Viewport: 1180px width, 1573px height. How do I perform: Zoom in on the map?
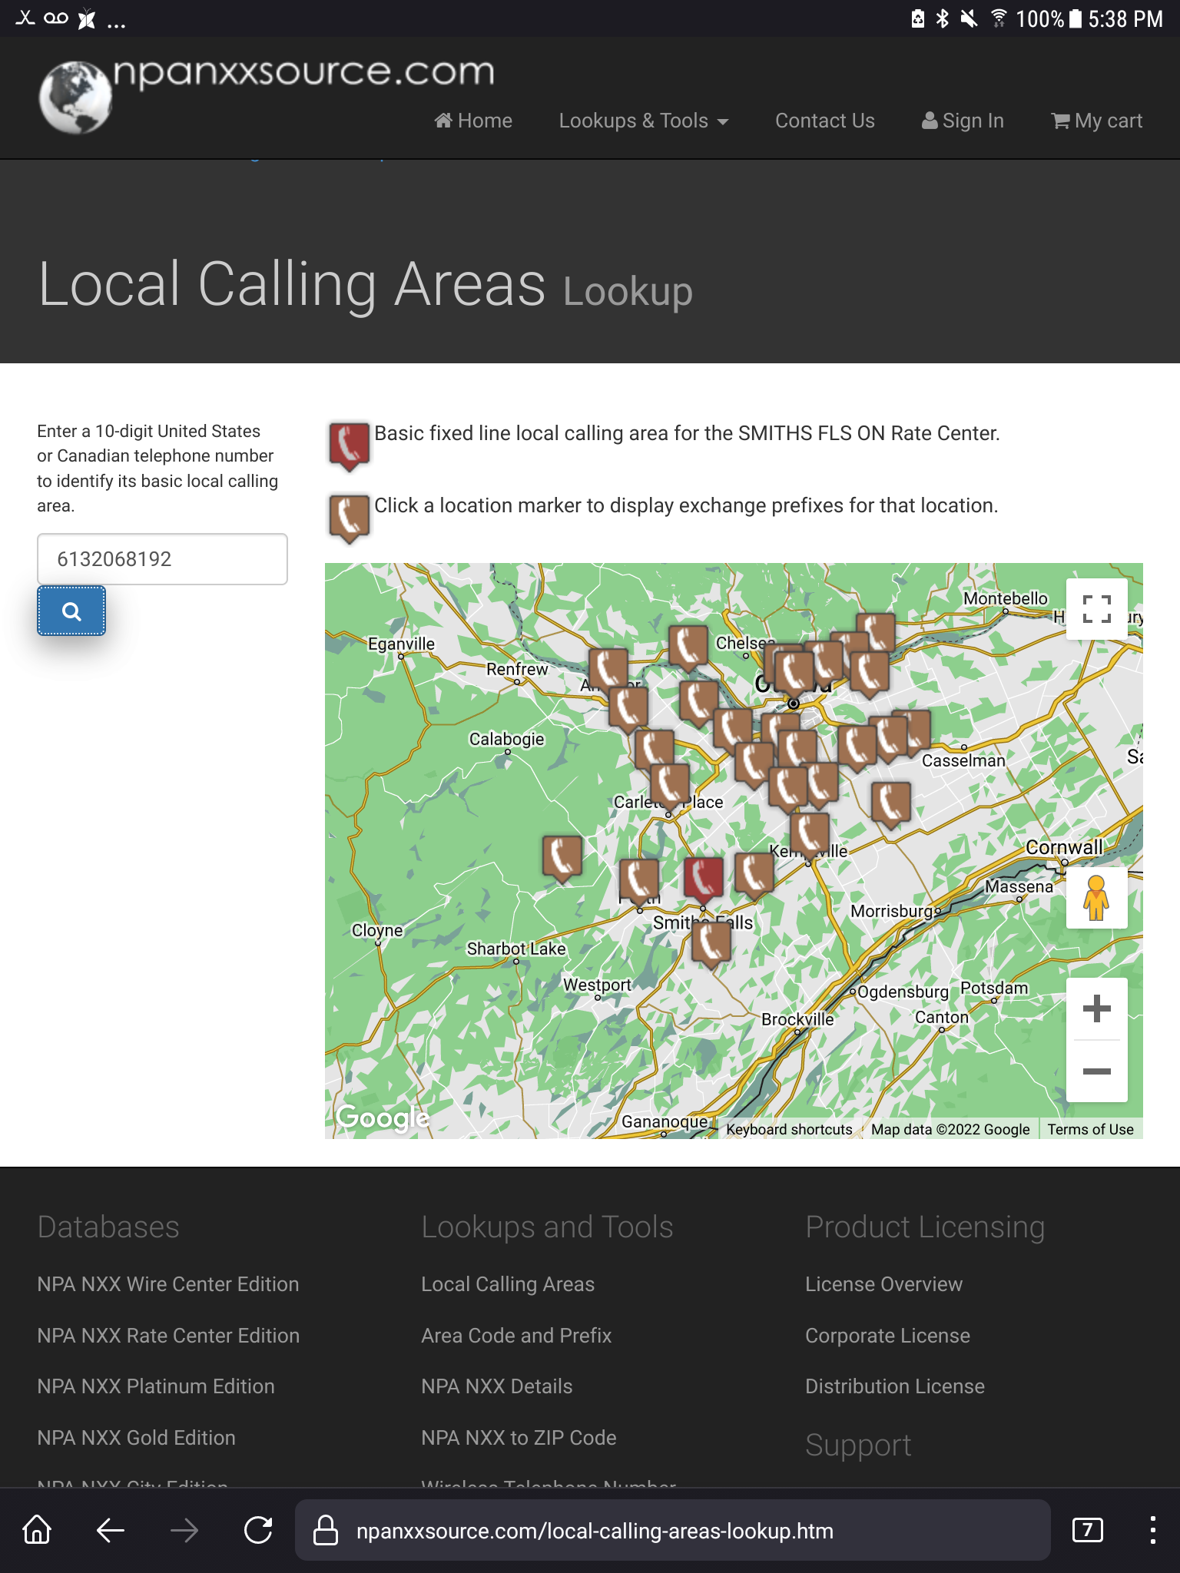(1096, 1008)
